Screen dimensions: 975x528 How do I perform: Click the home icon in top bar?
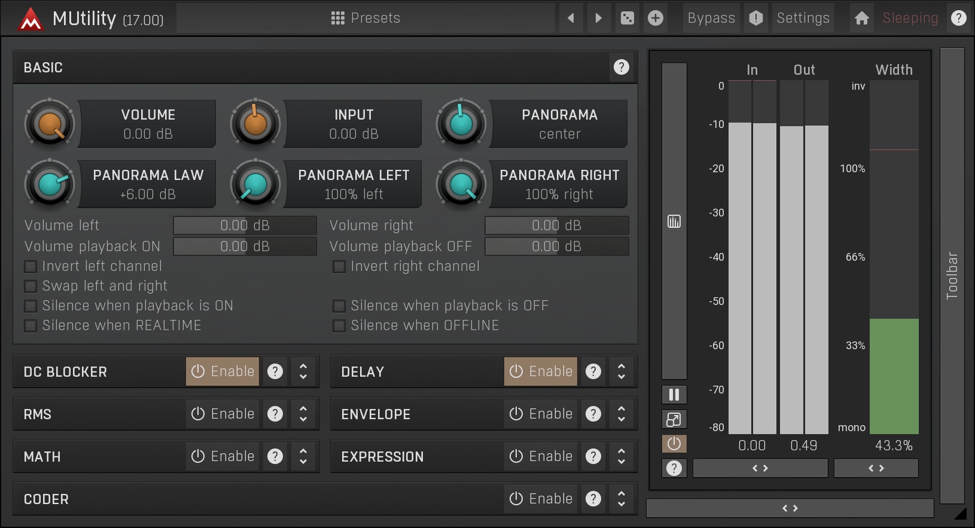(x=861, y=18)
